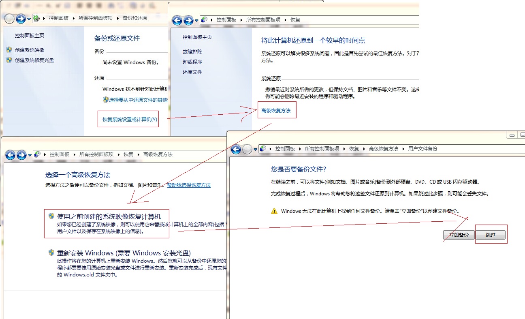Open recent pages dropdown in 恢复 window
Screen dimensions: 525x319
coord(196,21)
